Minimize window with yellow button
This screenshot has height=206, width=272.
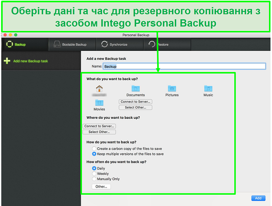tap(10, 35)
